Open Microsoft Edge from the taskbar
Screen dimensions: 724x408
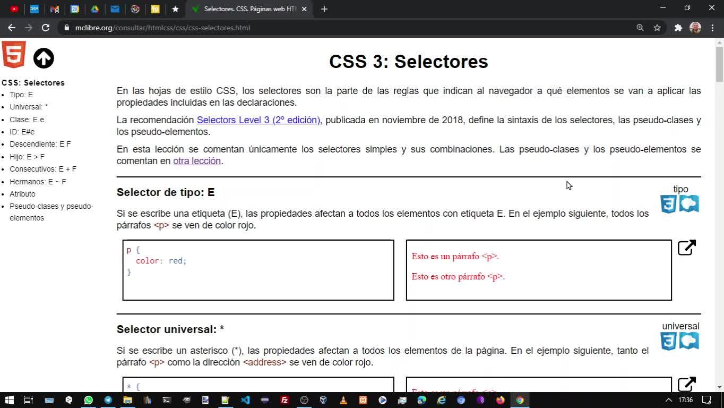click(422, 400)
